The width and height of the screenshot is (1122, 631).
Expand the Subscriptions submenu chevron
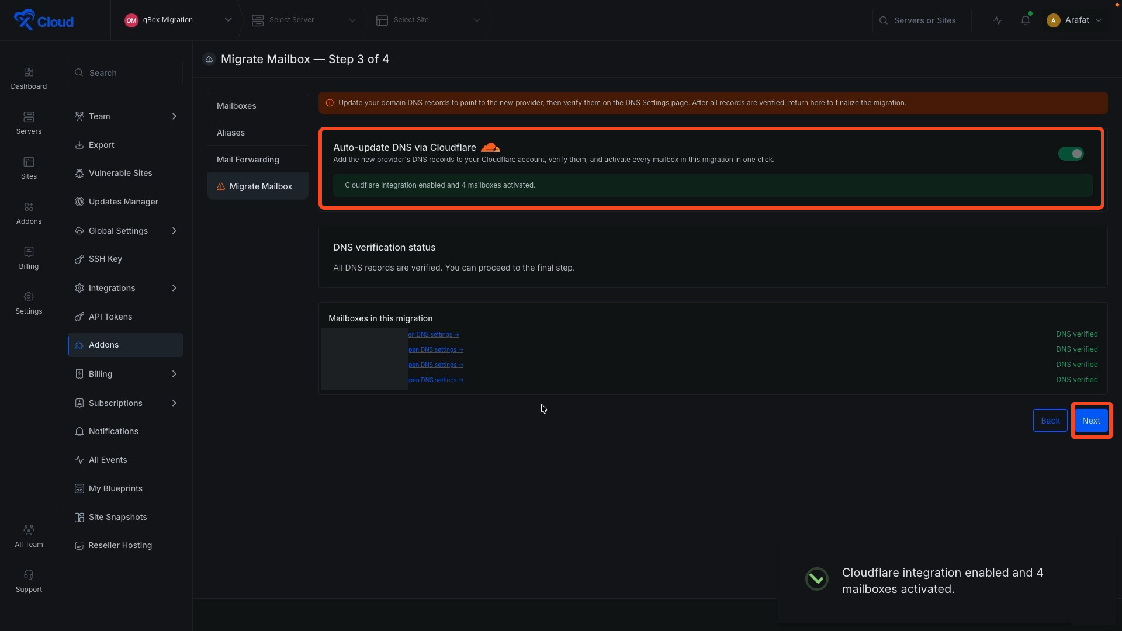point(174,403)
